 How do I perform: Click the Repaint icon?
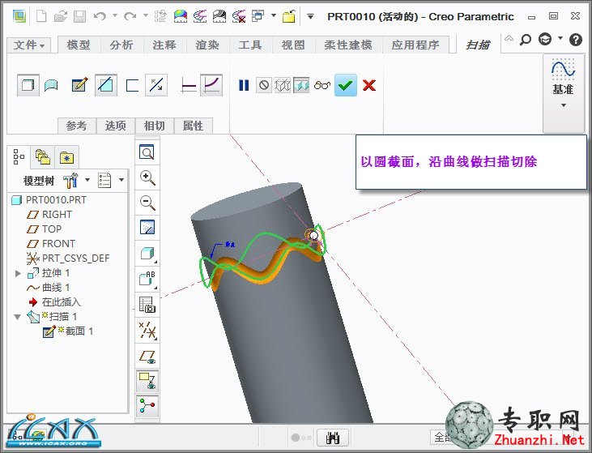pos(147,228)
